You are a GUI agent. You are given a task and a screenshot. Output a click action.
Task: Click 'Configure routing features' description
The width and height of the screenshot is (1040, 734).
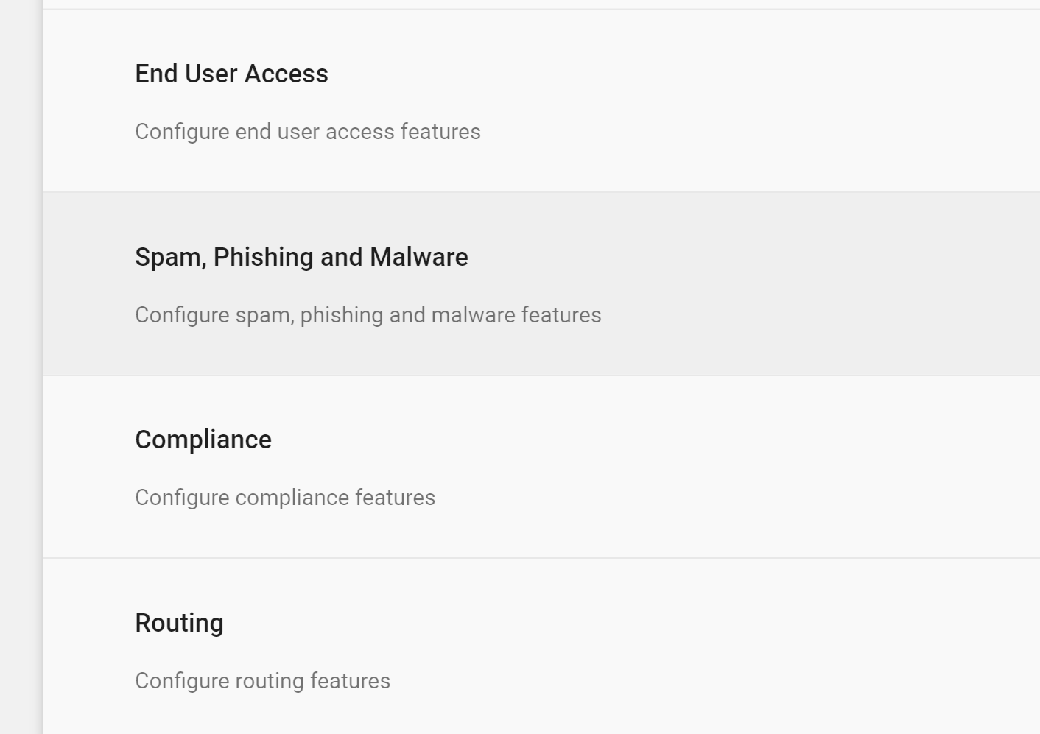(262, 681)
